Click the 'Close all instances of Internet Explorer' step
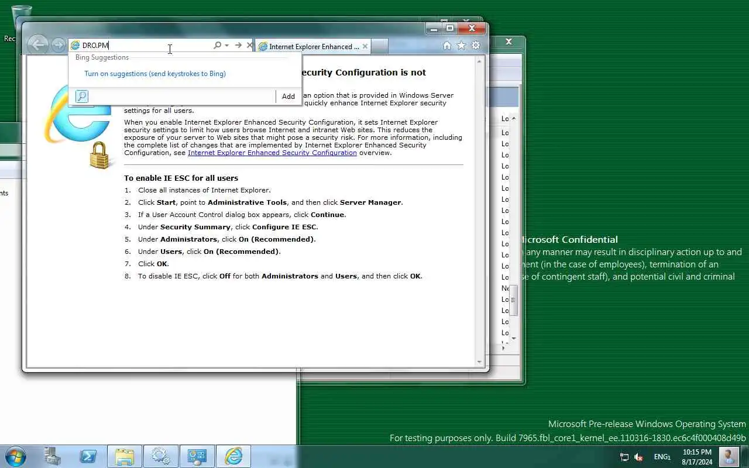 204,190
